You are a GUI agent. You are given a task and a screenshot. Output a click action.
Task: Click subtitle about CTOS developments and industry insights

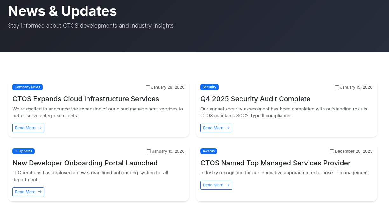[91, 26]
